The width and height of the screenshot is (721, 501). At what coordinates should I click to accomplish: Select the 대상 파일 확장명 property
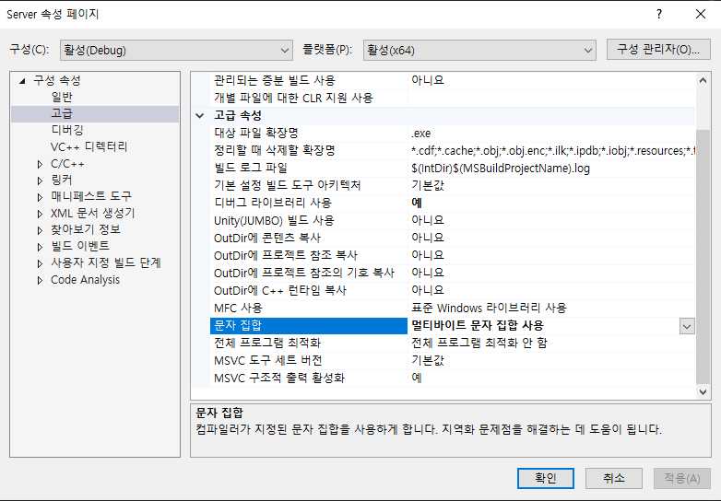click(x=309, y=134)
